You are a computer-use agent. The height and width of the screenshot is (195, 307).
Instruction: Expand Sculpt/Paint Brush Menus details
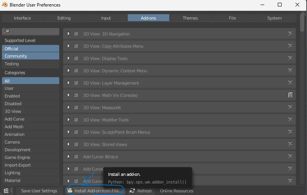[68, 132]
